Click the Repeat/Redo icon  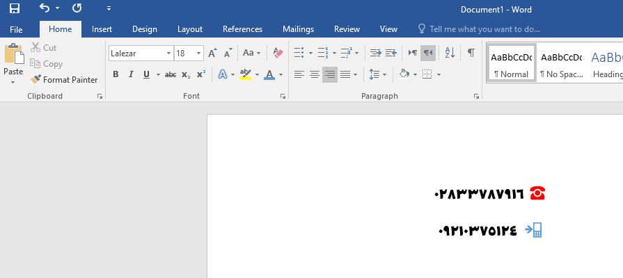pos(77,8)
